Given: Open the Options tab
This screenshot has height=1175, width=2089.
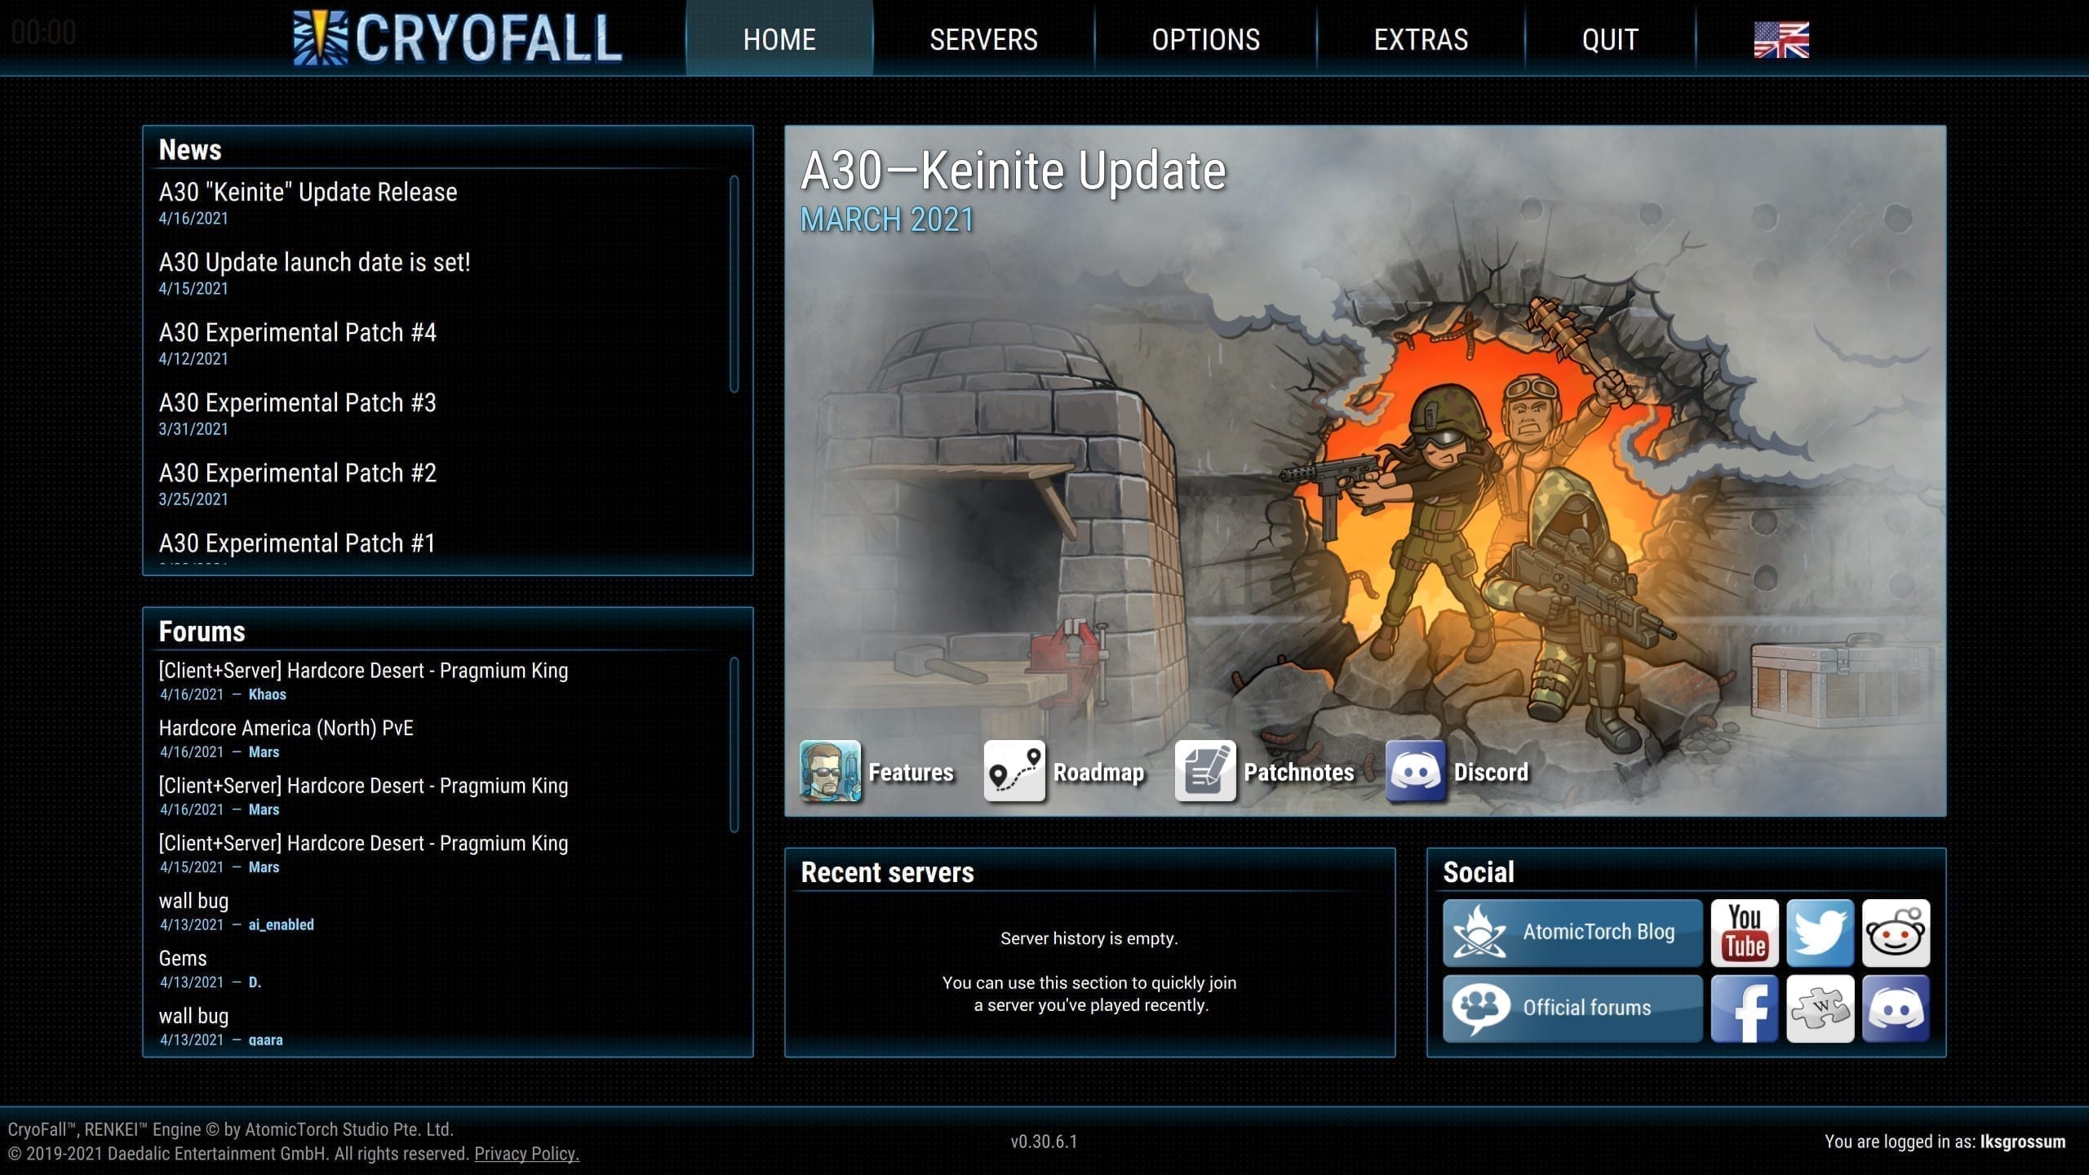Looking at the screenshot, I should [x=1205, y=39].
